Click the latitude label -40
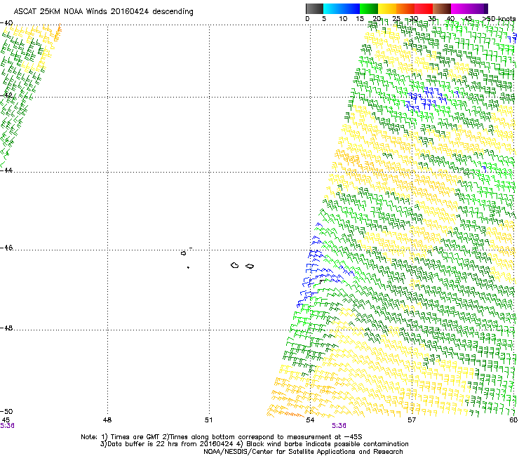This screenshot has width=519, height=456. pyautogui.click(x=6, y=23)
